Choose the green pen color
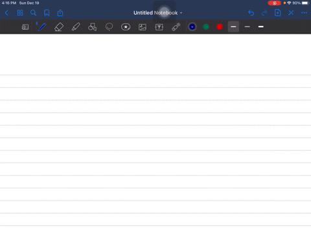This screenshot has height=233, width=311. (x=206, y=27)
